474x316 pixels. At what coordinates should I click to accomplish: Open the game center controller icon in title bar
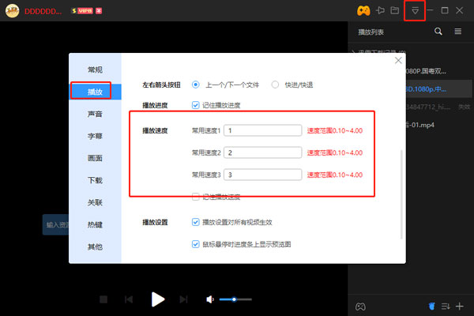363,11
